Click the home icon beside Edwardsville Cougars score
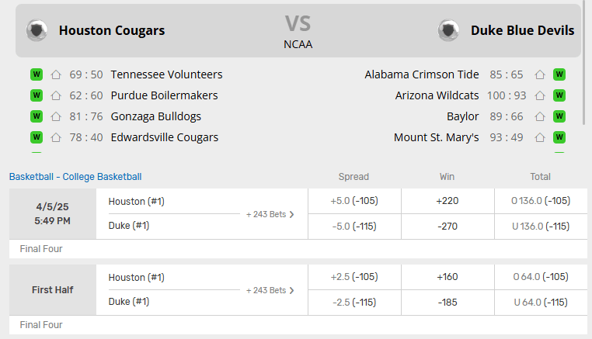This screenshot has height=339, width=592. tap(56, 138)
